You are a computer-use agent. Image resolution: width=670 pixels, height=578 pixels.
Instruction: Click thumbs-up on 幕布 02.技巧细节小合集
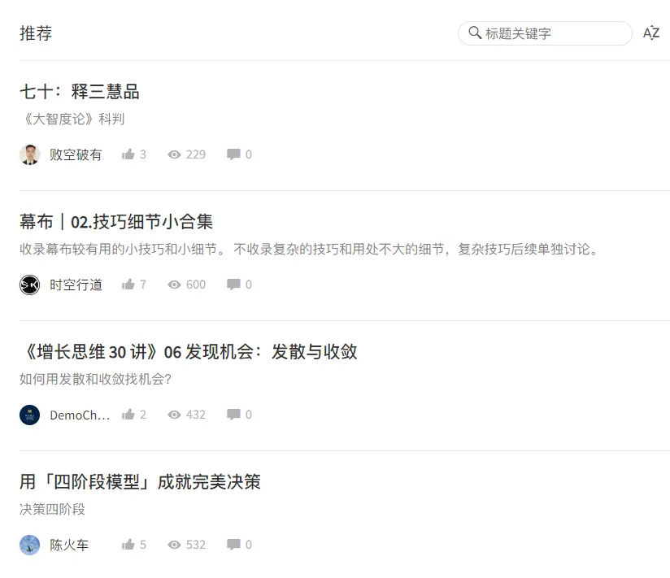128,285
